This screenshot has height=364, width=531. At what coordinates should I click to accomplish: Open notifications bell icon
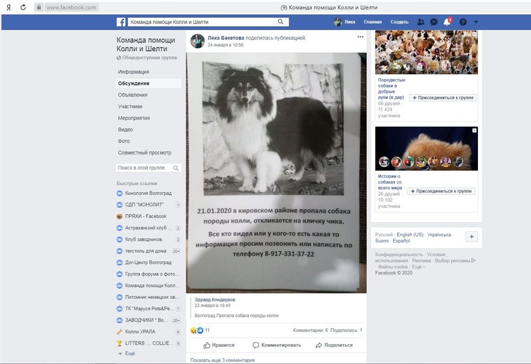pyautogui.click(x=447, y=22)
